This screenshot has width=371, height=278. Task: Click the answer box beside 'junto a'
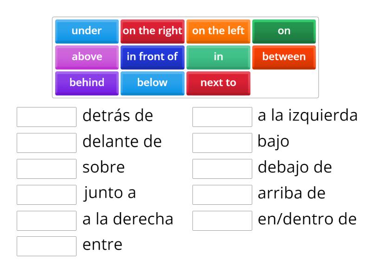click(46, 195)
